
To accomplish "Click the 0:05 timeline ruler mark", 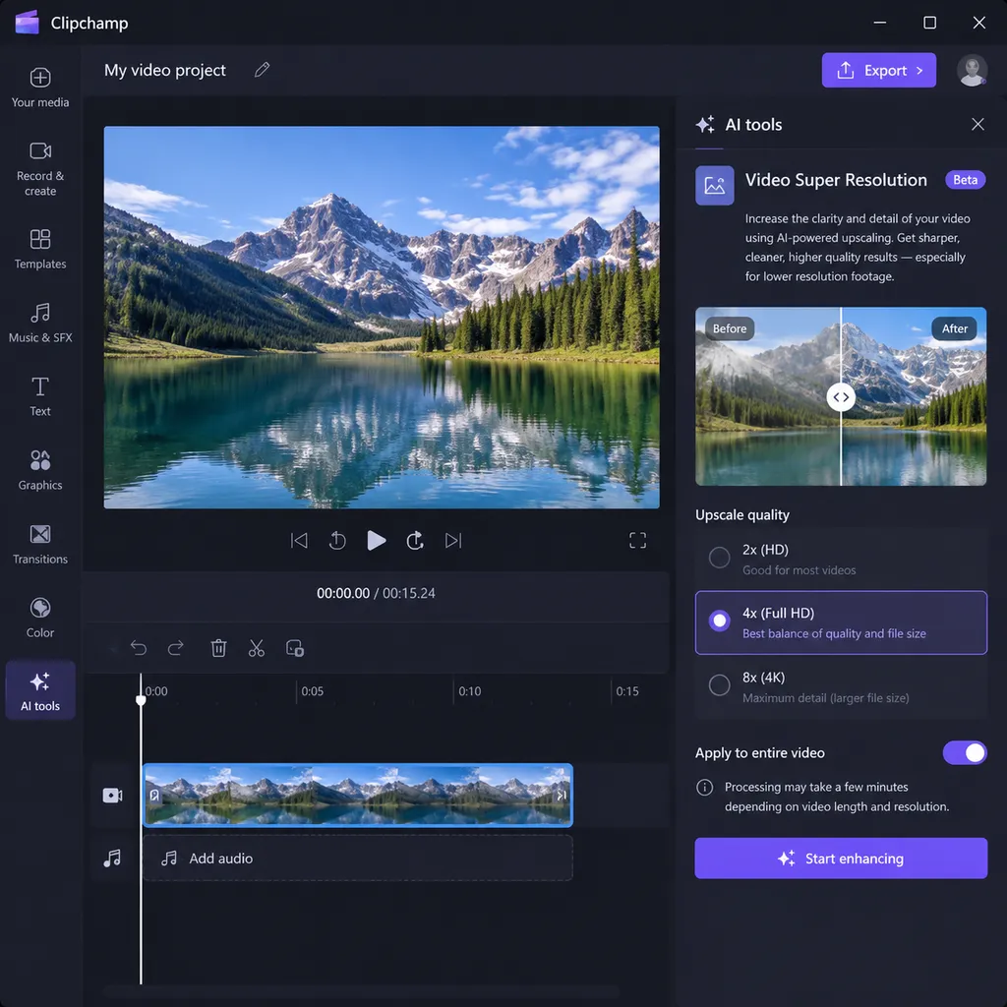I will (312, 691).
